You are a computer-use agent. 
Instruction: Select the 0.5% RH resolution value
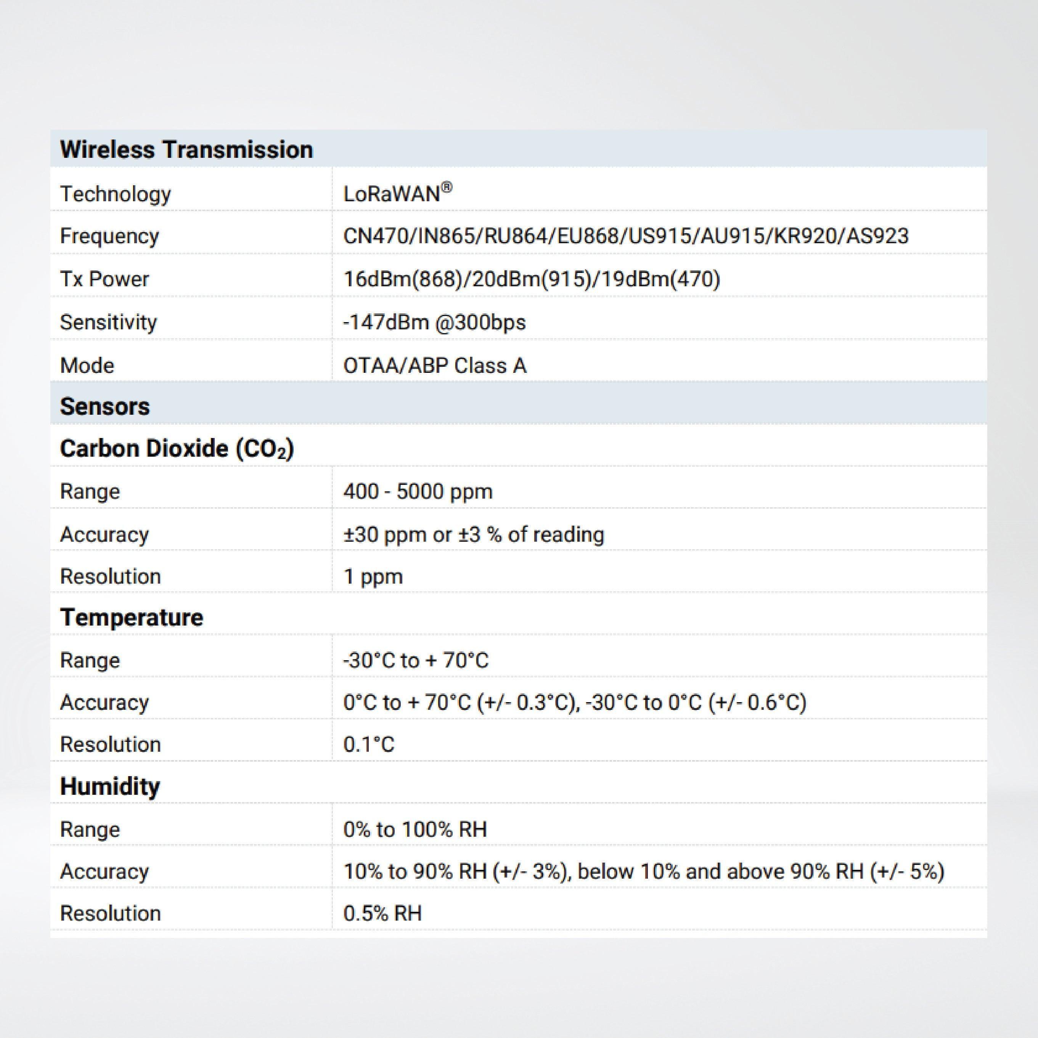383,912
